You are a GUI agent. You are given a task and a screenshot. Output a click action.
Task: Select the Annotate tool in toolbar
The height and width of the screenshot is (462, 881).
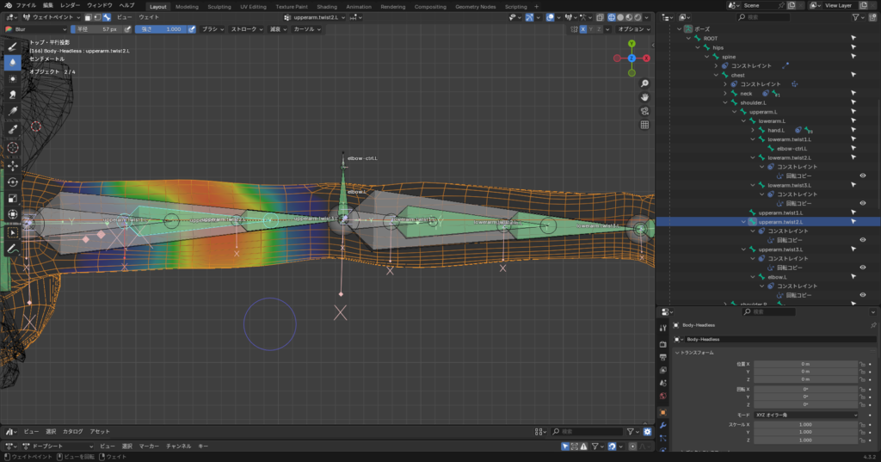[x=13, y=249]
